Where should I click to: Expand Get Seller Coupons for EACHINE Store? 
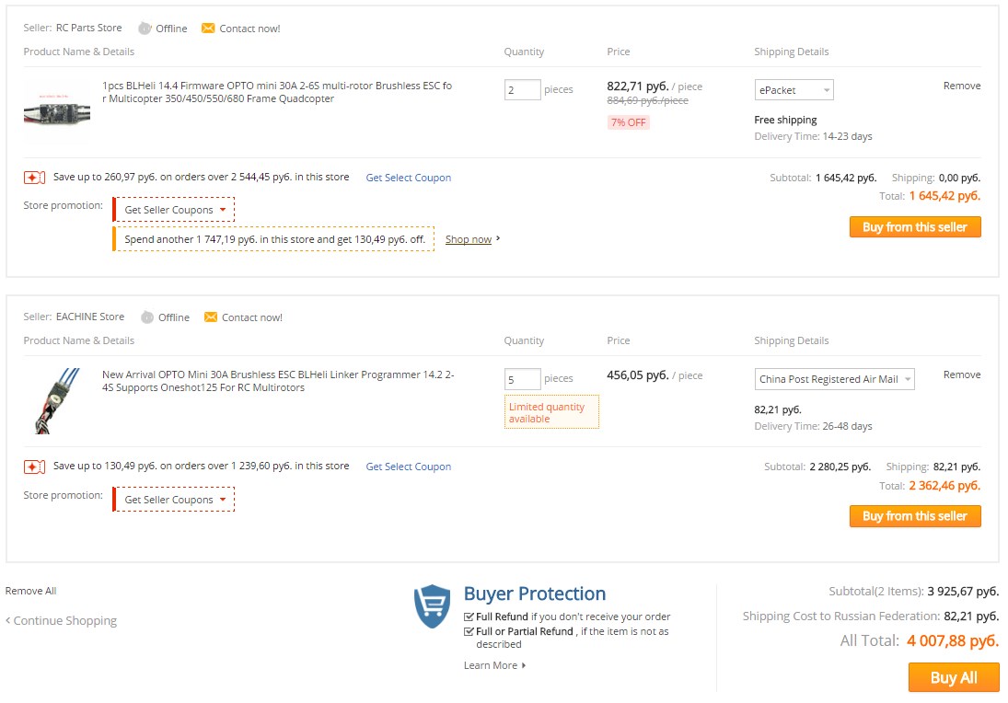[175, 500]
